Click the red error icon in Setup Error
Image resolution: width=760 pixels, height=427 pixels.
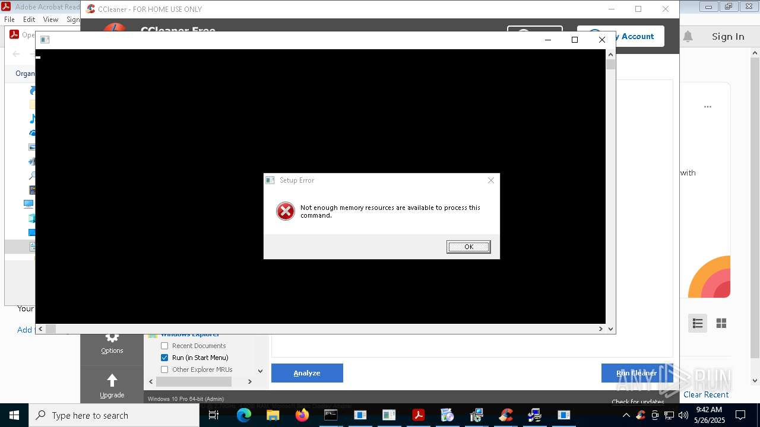(x=286, y=211)
